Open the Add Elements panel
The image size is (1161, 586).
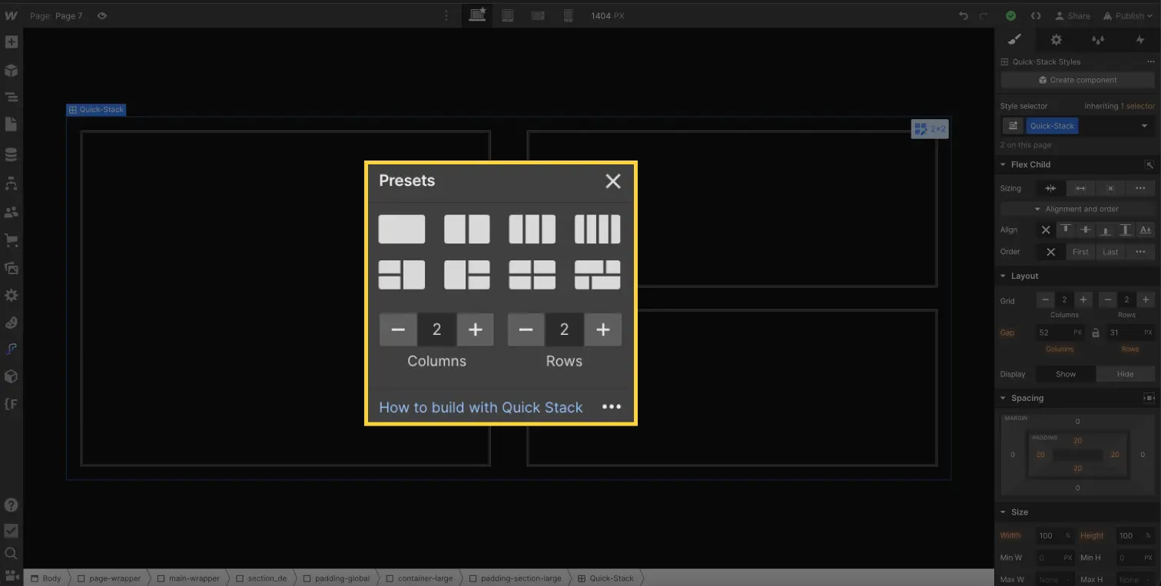12,42
